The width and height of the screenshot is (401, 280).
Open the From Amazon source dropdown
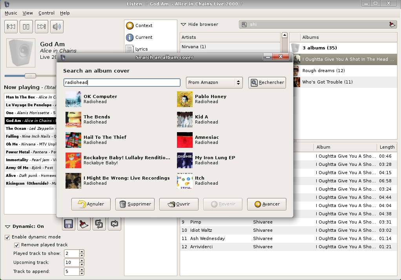coord(214,83)
